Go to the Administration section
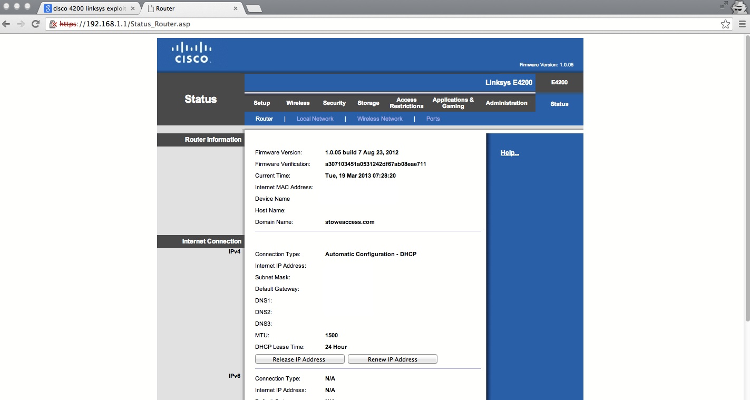The height and width of the screenshot is (400, 750). [507, 103]
